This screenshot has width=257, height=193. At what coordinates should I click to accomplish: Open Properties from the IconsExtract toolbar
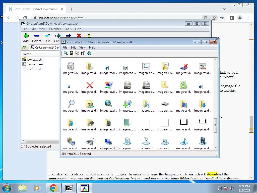[x=83, y=53]
